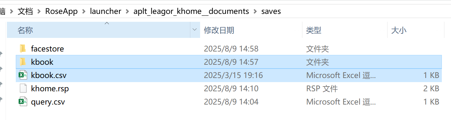Jump to launcher breadcrumb segment
Viewport: 451px width, 120px height.
pos(105,11)
